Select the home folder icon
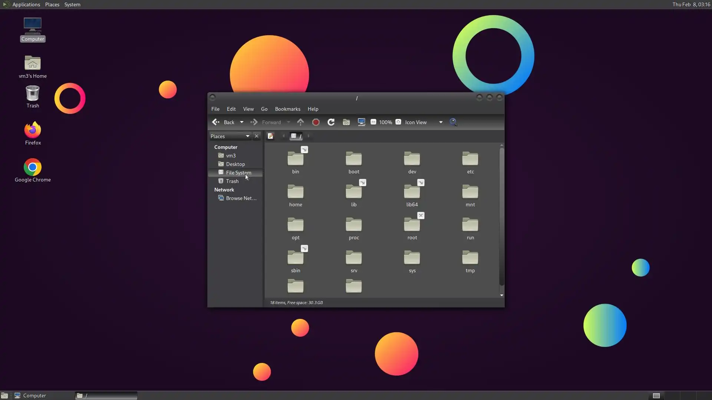712x400 pixels. [x=295, y=192]
